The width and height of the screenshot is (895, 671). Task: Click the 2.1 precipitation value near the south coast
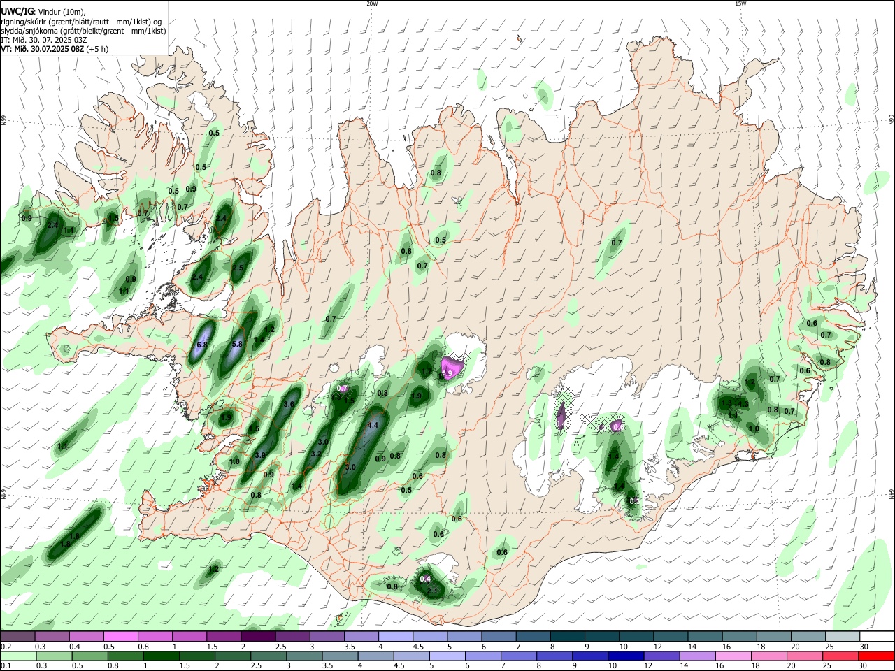point(432,591)
